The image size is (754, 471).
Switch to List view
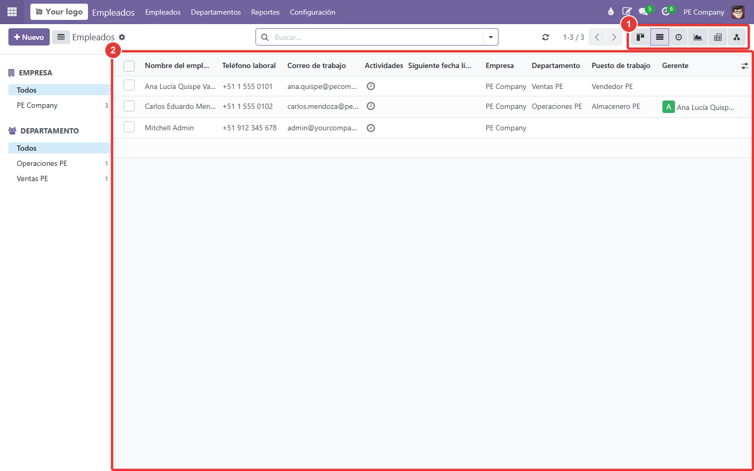(660, 37)
